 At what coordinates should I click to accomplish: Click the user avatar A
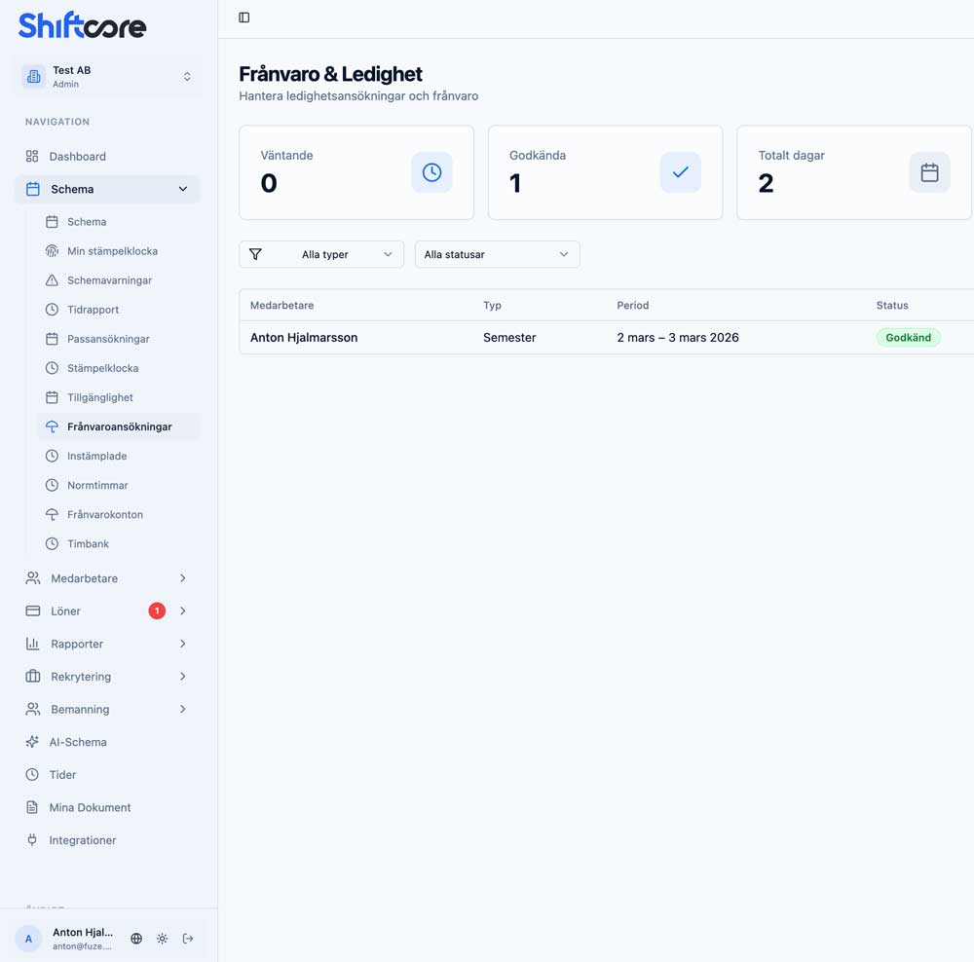[x=28, y=939]
